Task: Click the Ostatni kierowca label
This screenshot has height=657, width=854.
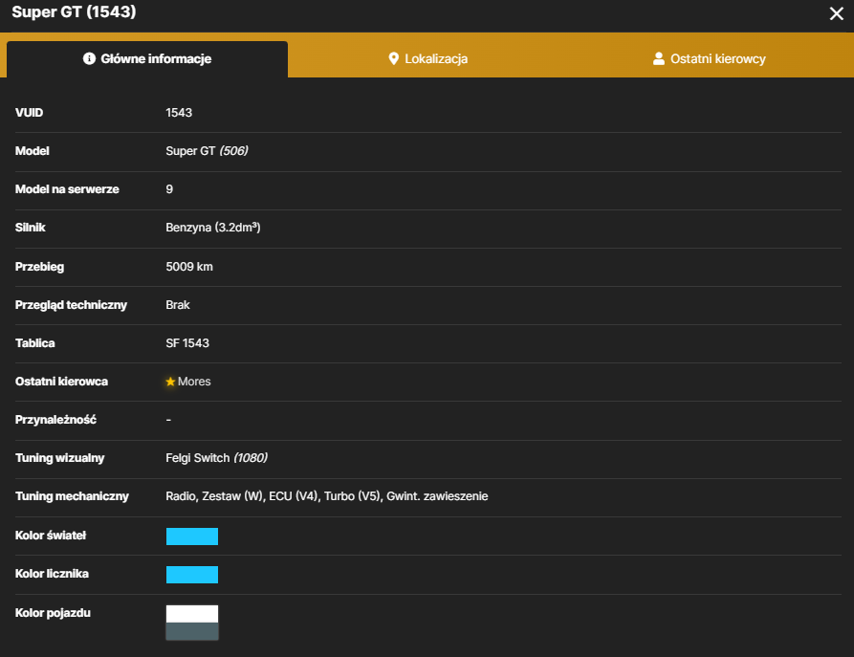Action: (61, 382)
